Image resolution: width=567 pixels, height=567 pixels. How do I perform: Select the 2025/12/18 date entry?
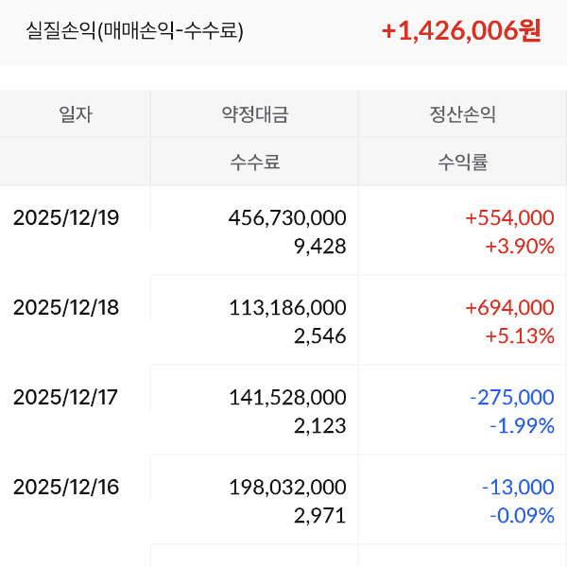tap(66, 307)
